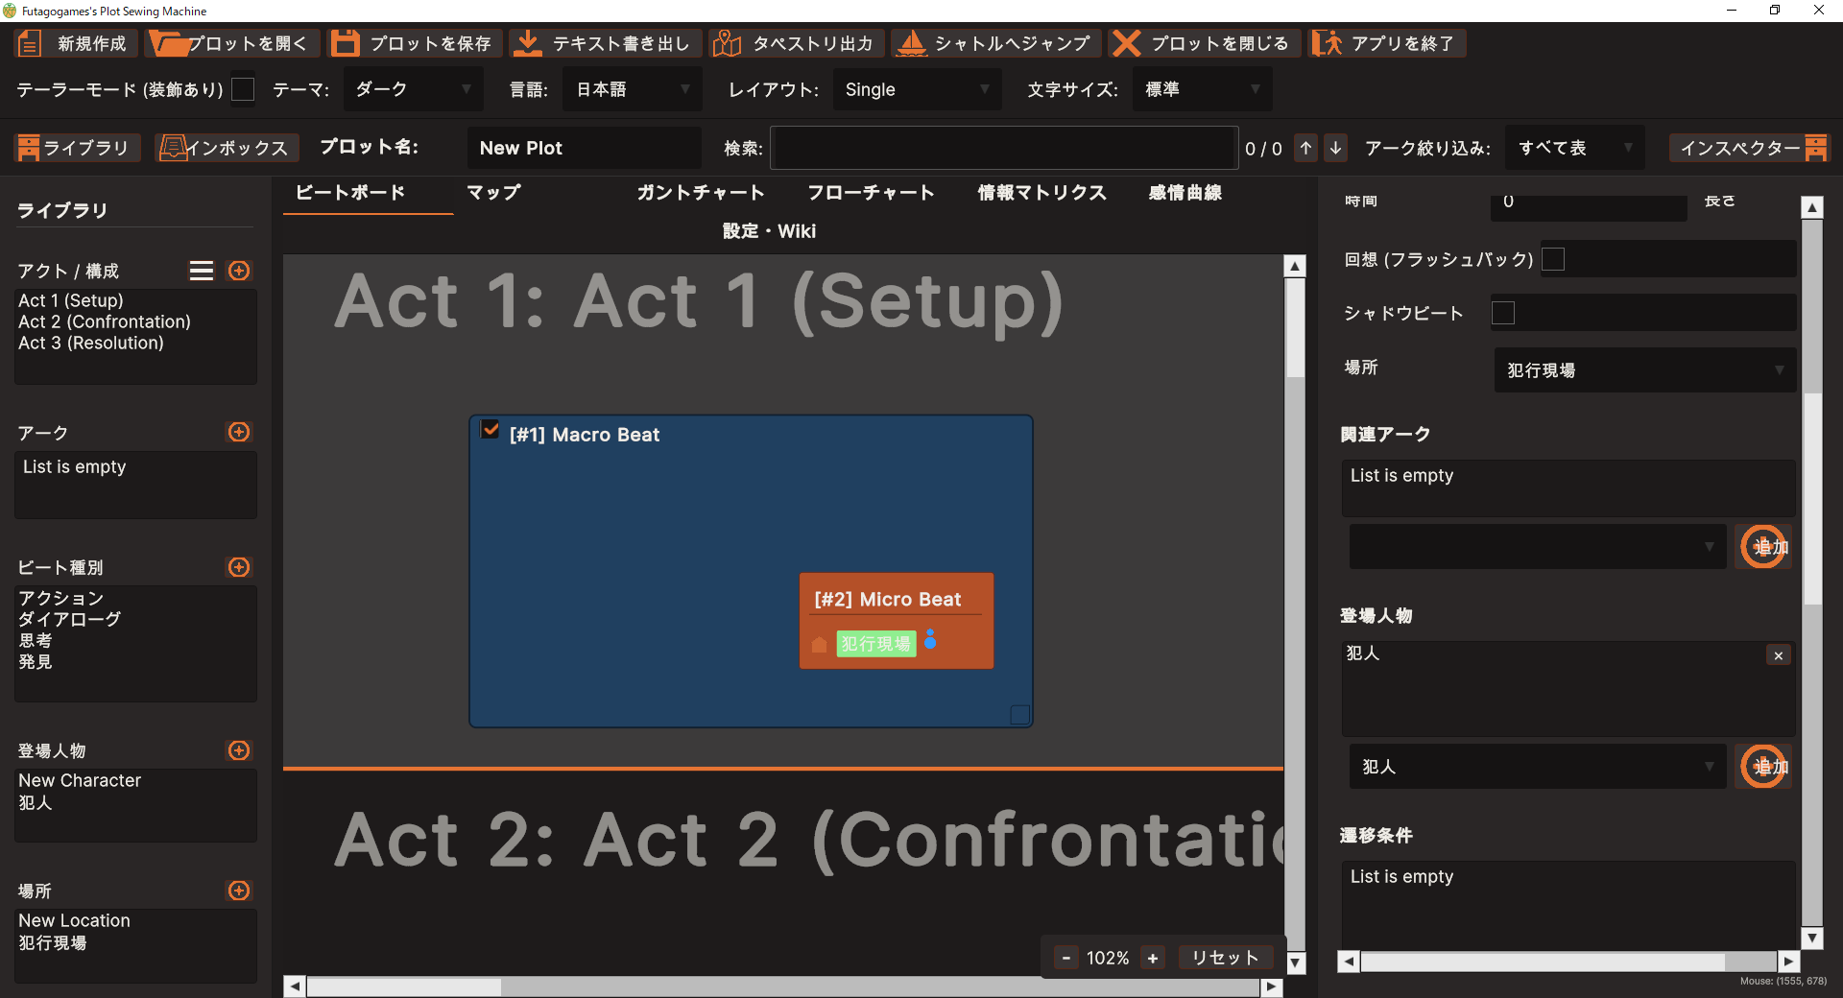Toggle the シャドウビート checkbox
Screen dimensions: 1843x998
[1503, 313]
